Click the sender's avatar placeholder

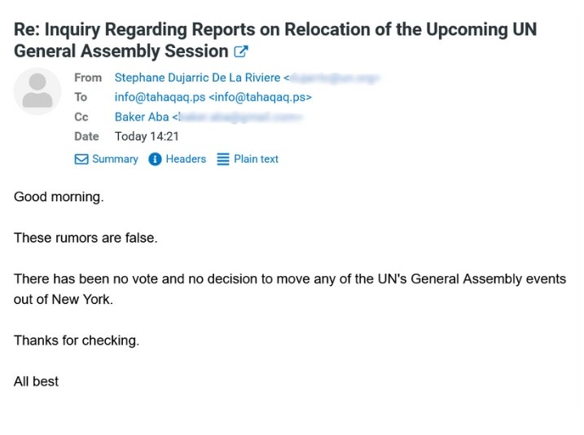coord(37,91)
